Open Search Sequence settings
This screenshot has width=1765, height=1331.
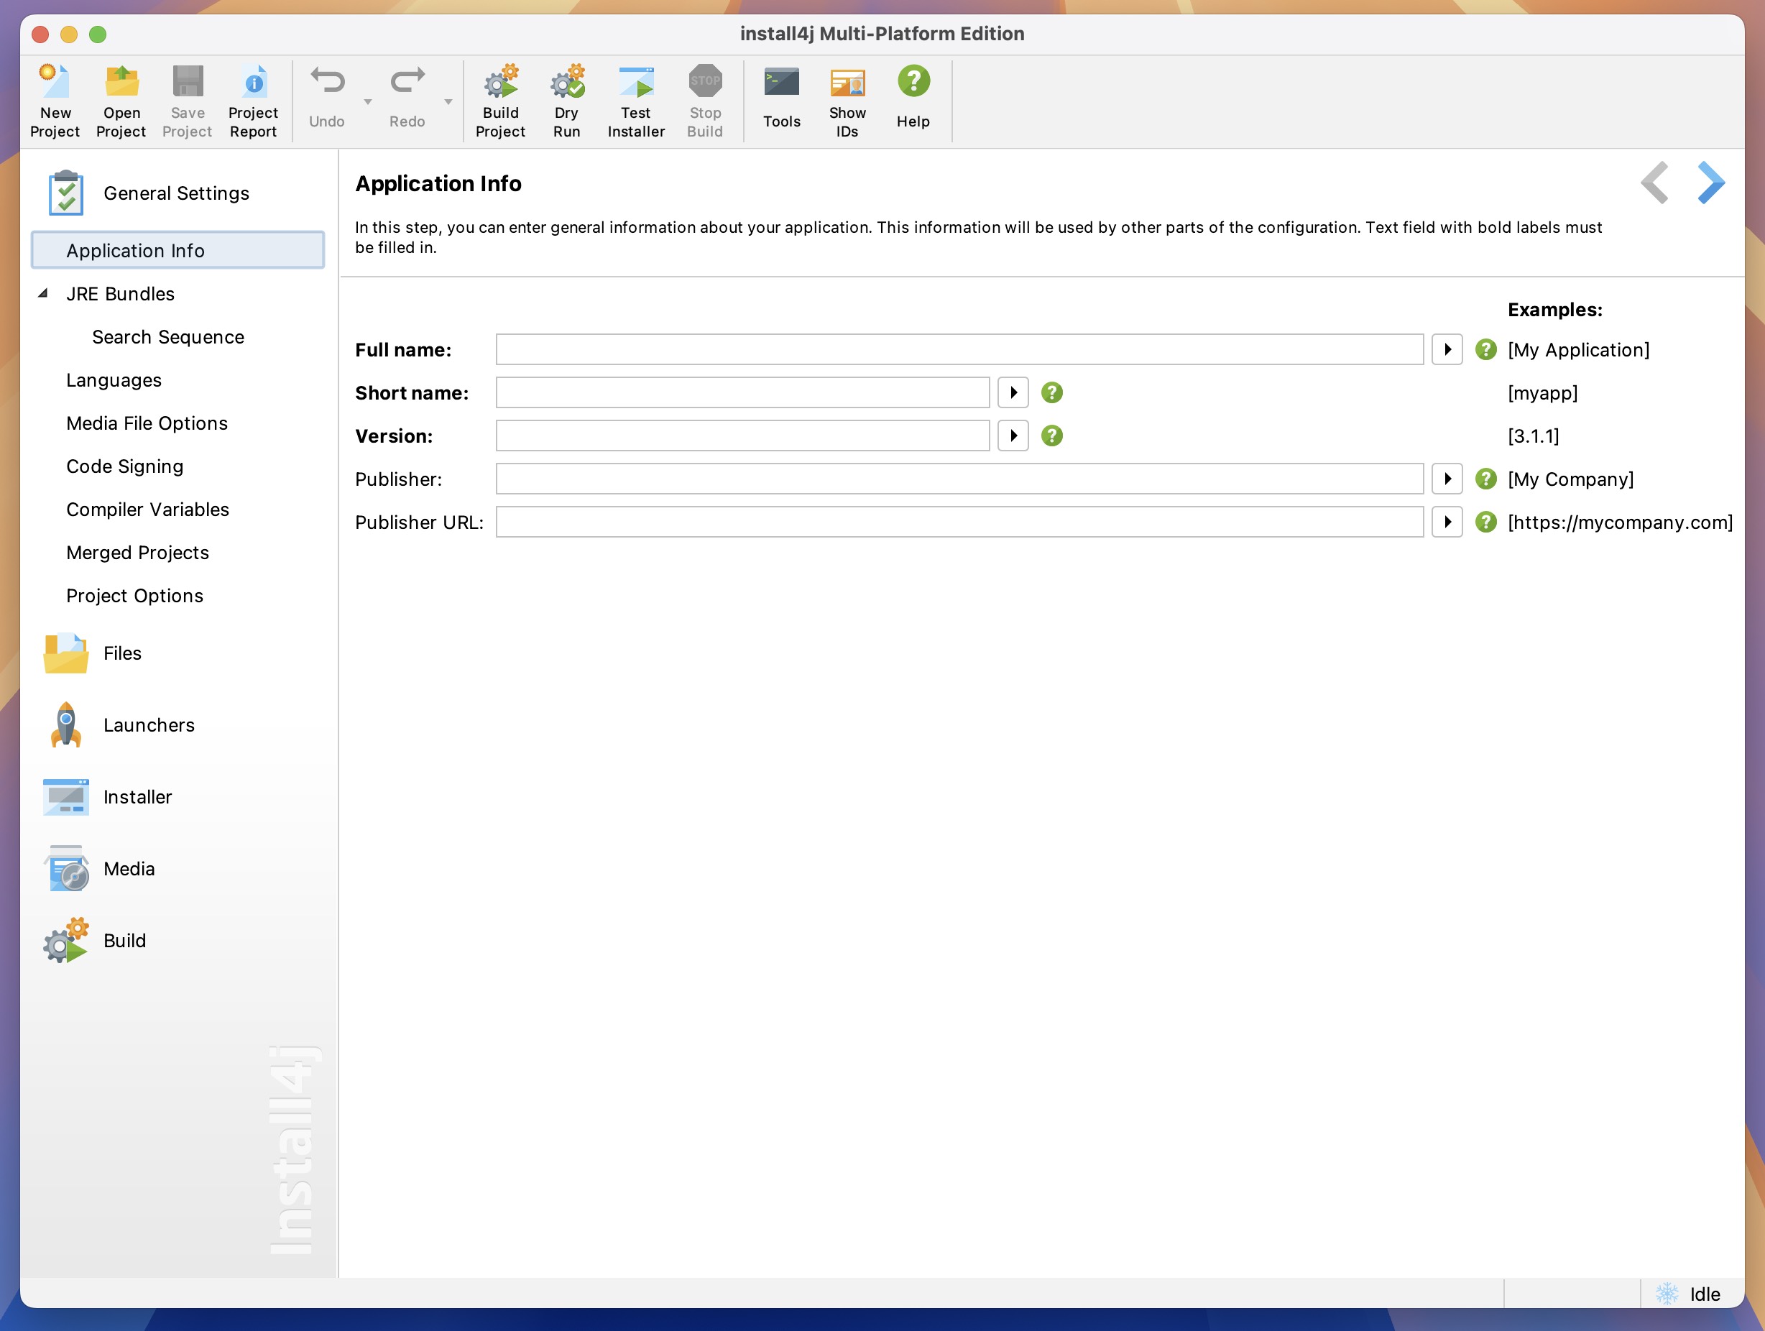pos(168,337)
